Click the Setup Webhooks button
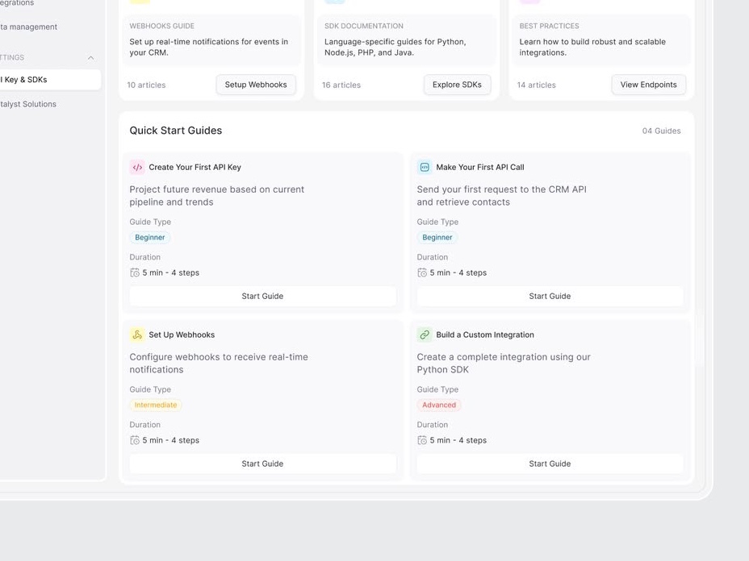 point(256,85)
